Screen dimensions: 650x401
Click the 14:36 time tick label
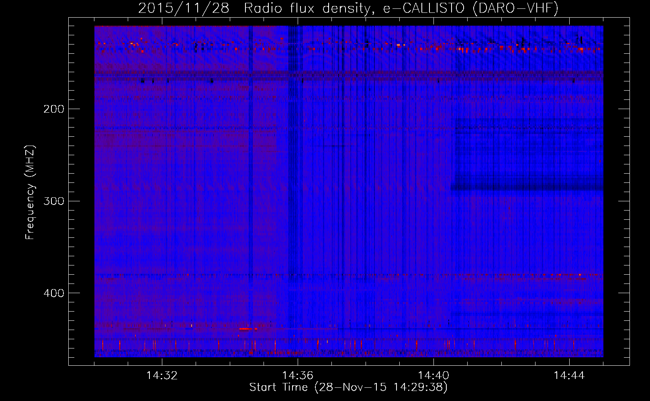tap(298, 376)
